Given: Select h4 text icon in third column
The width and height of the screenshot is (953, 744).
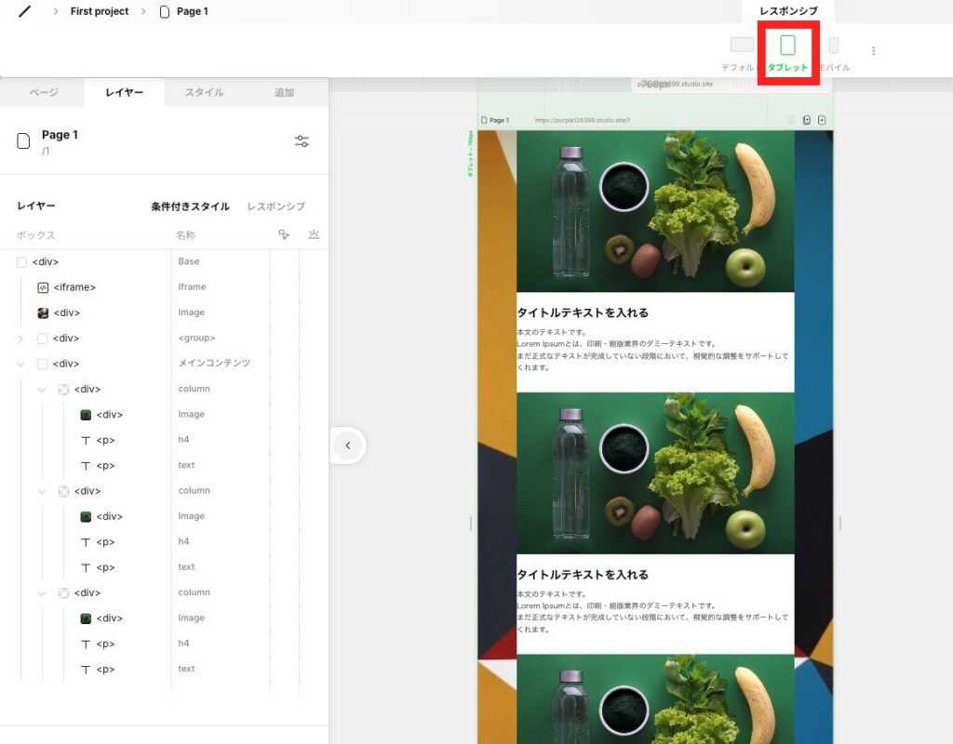Looking at the screenshot, I should (86, 644).
